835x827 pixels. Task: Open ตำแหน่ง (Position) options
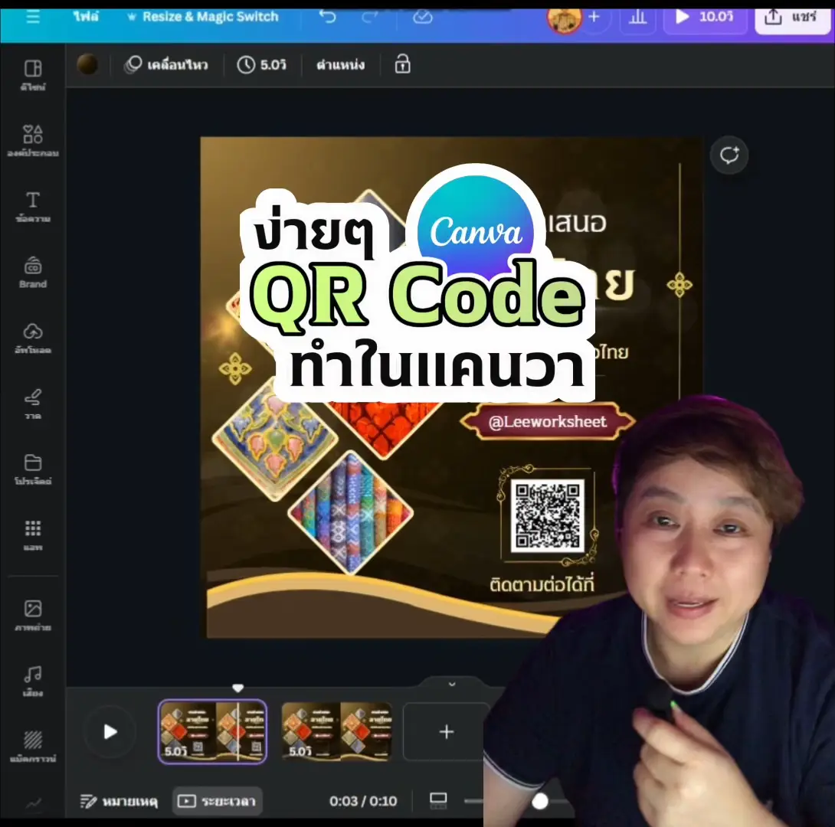[x=339, y=65]
